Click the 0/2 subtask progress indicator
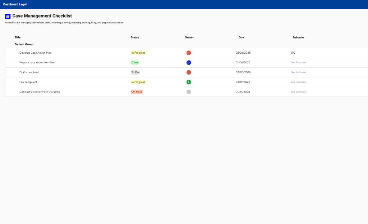 pyautogui.click(x=294, y=53)
